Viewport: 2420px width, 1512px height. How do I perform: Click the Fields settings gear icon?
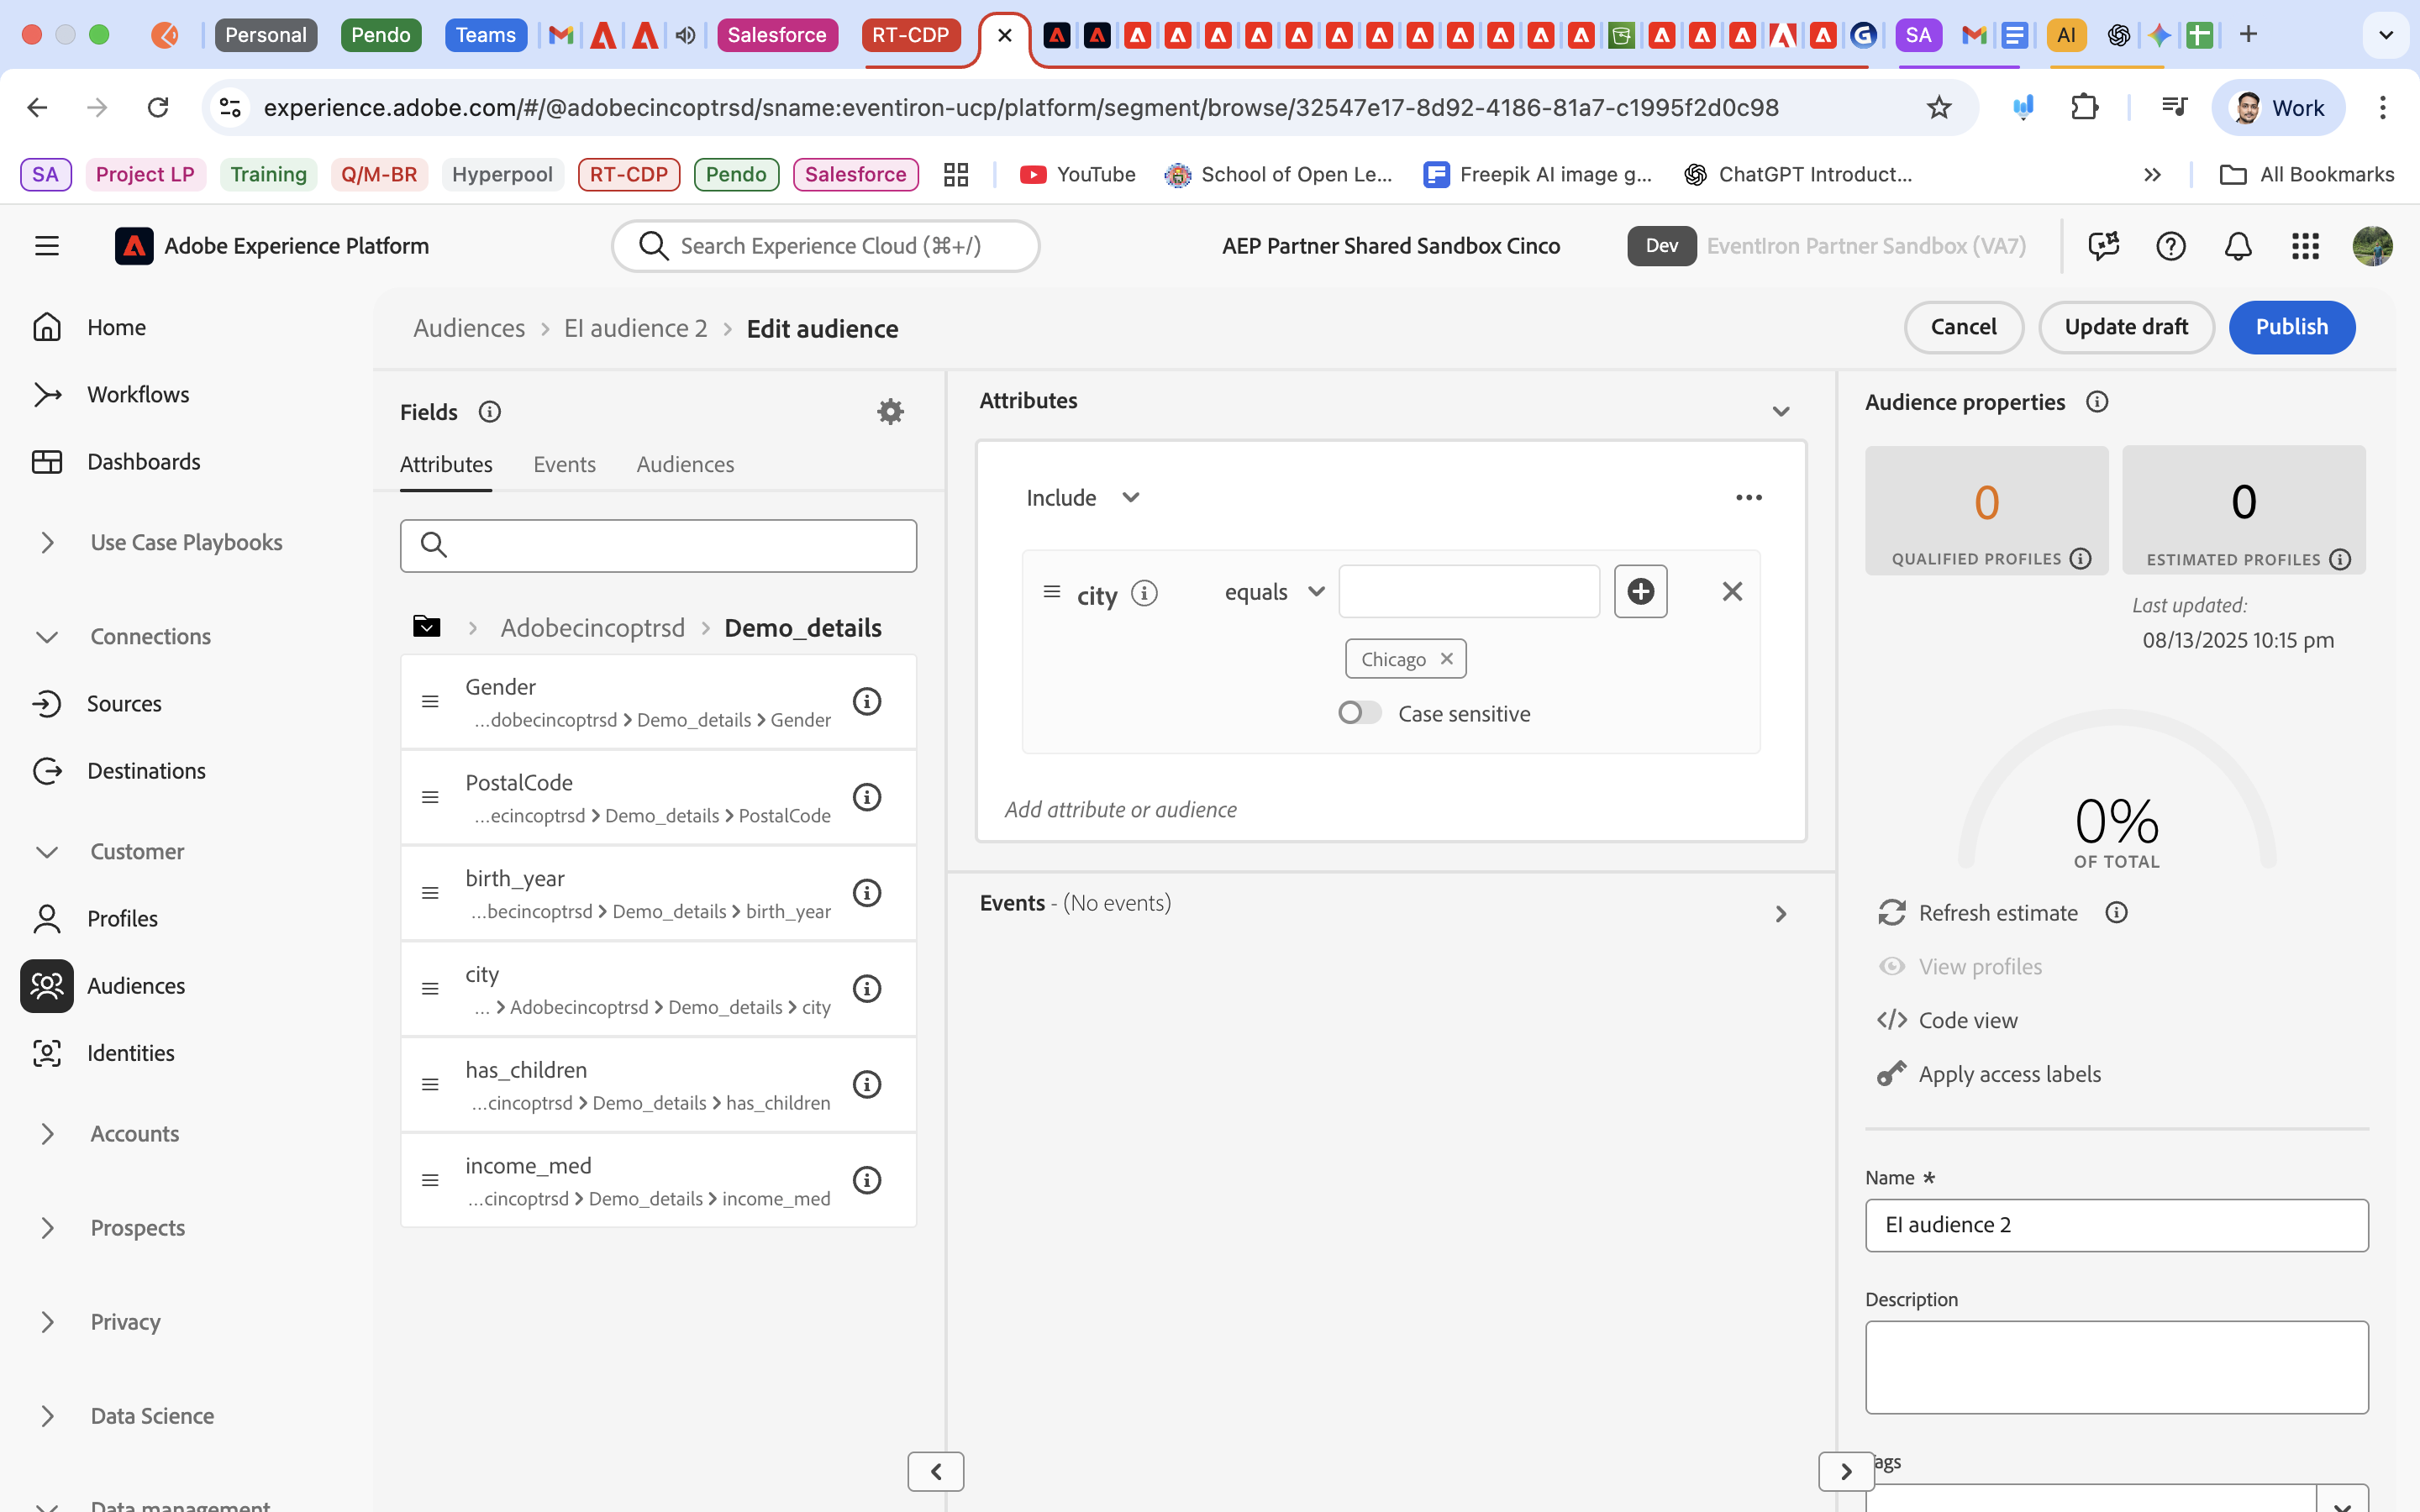tap(890, 412)
